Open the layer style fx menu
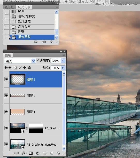The width and height of the screenshot is (140, 158). 24,153
